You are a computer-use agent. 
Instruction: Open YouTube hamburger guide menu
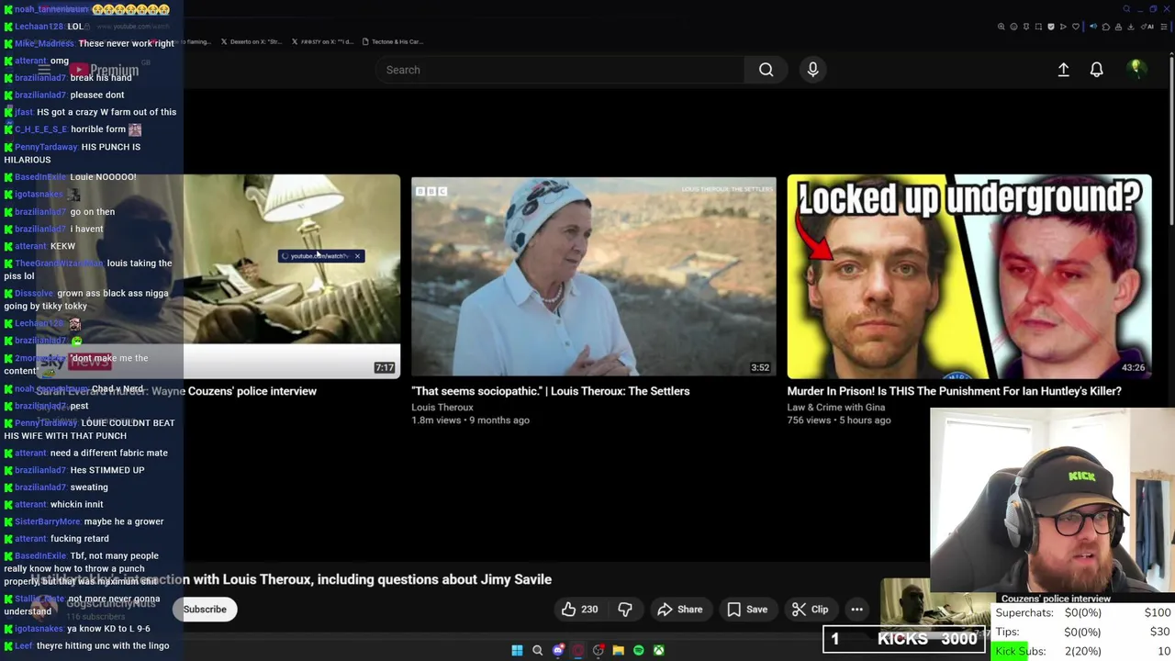(x=44, y=70)
